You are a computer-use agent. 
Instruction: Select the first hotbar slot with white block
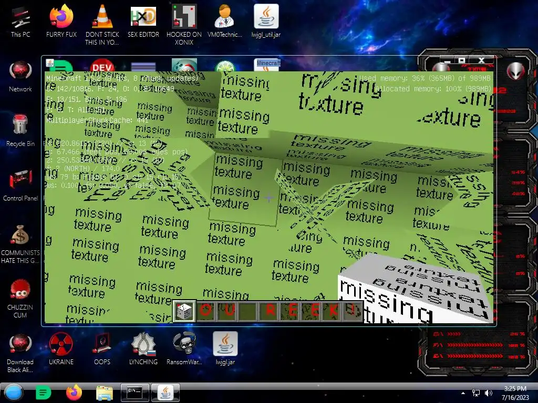pos(184,311)
